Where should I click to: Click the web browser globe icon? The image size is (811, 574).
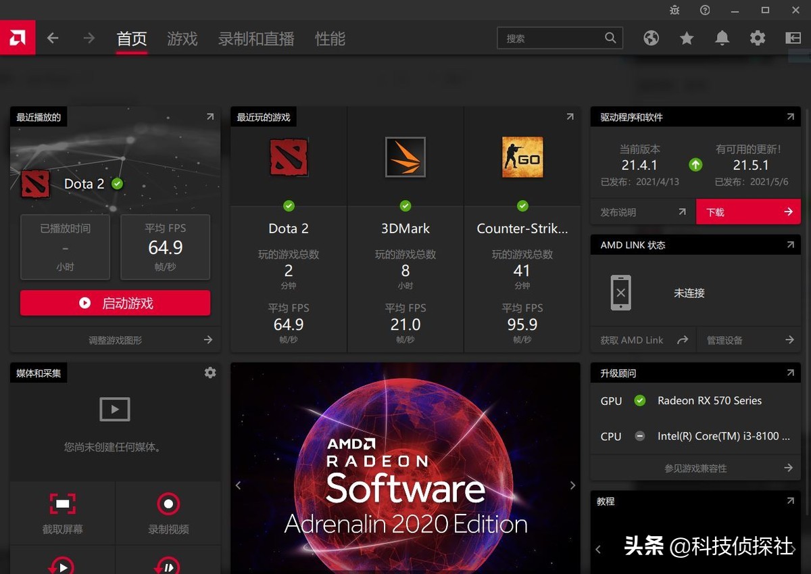651,39
